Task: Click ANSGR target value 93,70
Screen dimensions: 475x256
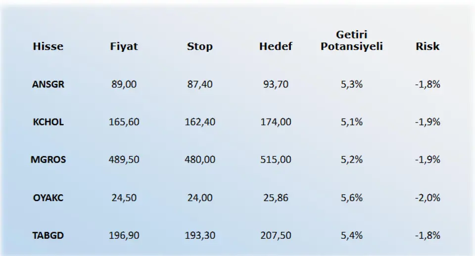Action: [x=276, y=84]
